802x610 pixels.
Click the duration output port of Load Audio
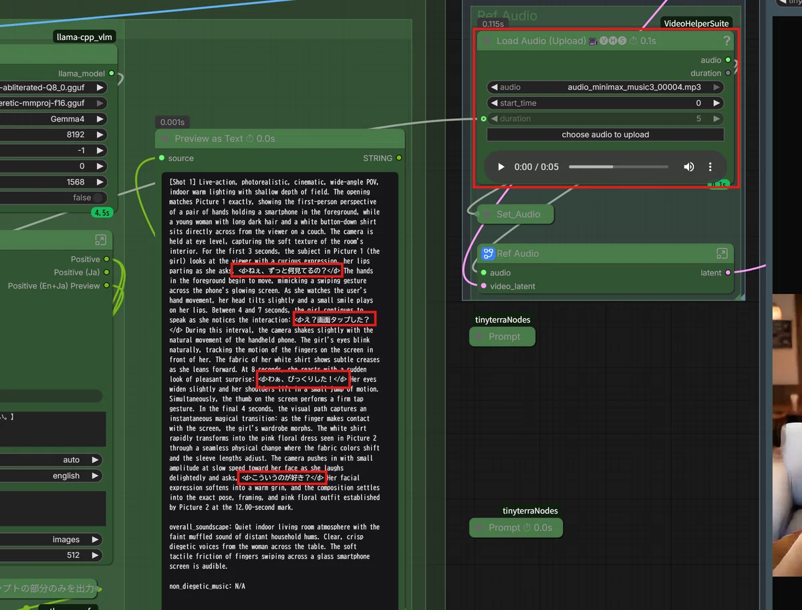pos(728,73)
